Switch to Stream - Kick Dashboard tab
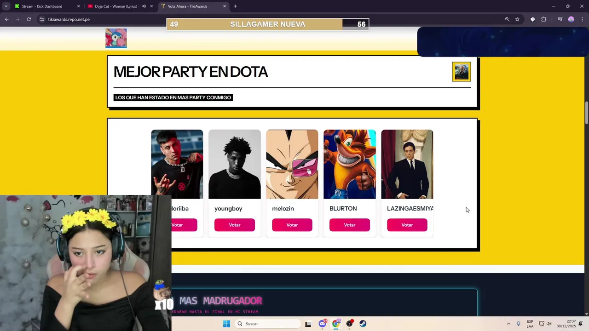 coord(46,6)
